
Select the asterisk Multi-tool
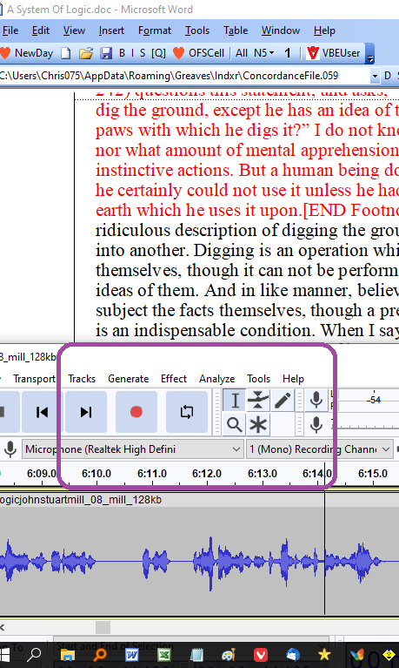[258, 425]
